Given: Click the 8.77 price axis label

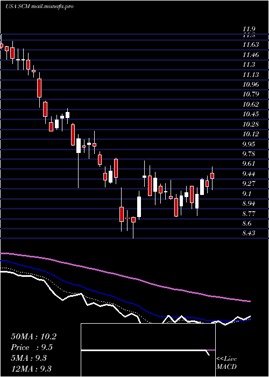Looking at the screenshot, I should pos(249,214).
